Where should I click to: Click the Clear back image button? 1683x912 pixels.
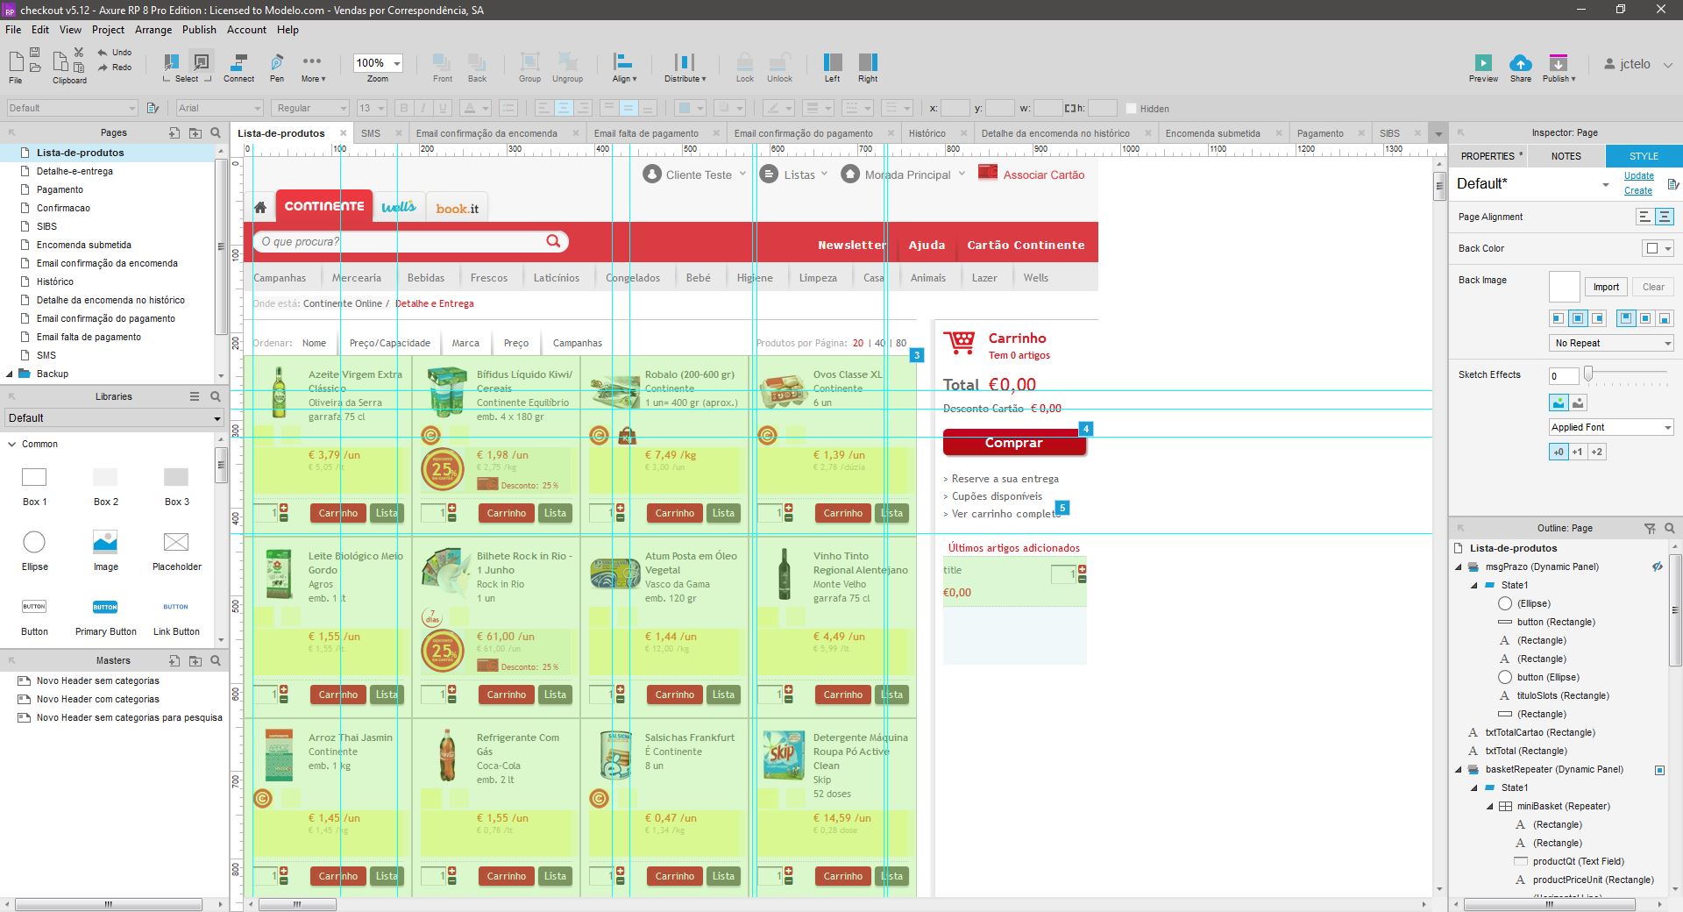1653,287
